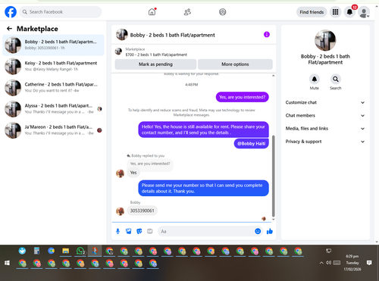Click the @Bobby Haiti mention bubble
Image resolution: width=379 pixels, height=281 pixels.
[252, 143]
